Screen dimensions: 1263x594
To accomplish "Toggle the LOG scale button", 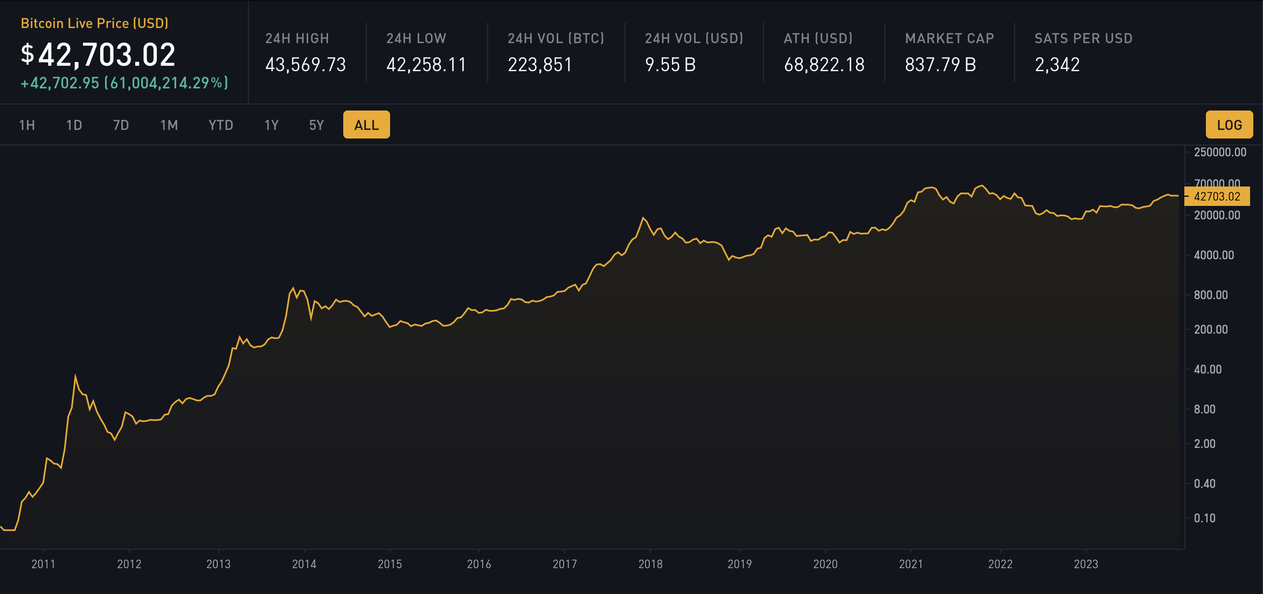I will click(x=1229, y=125).
